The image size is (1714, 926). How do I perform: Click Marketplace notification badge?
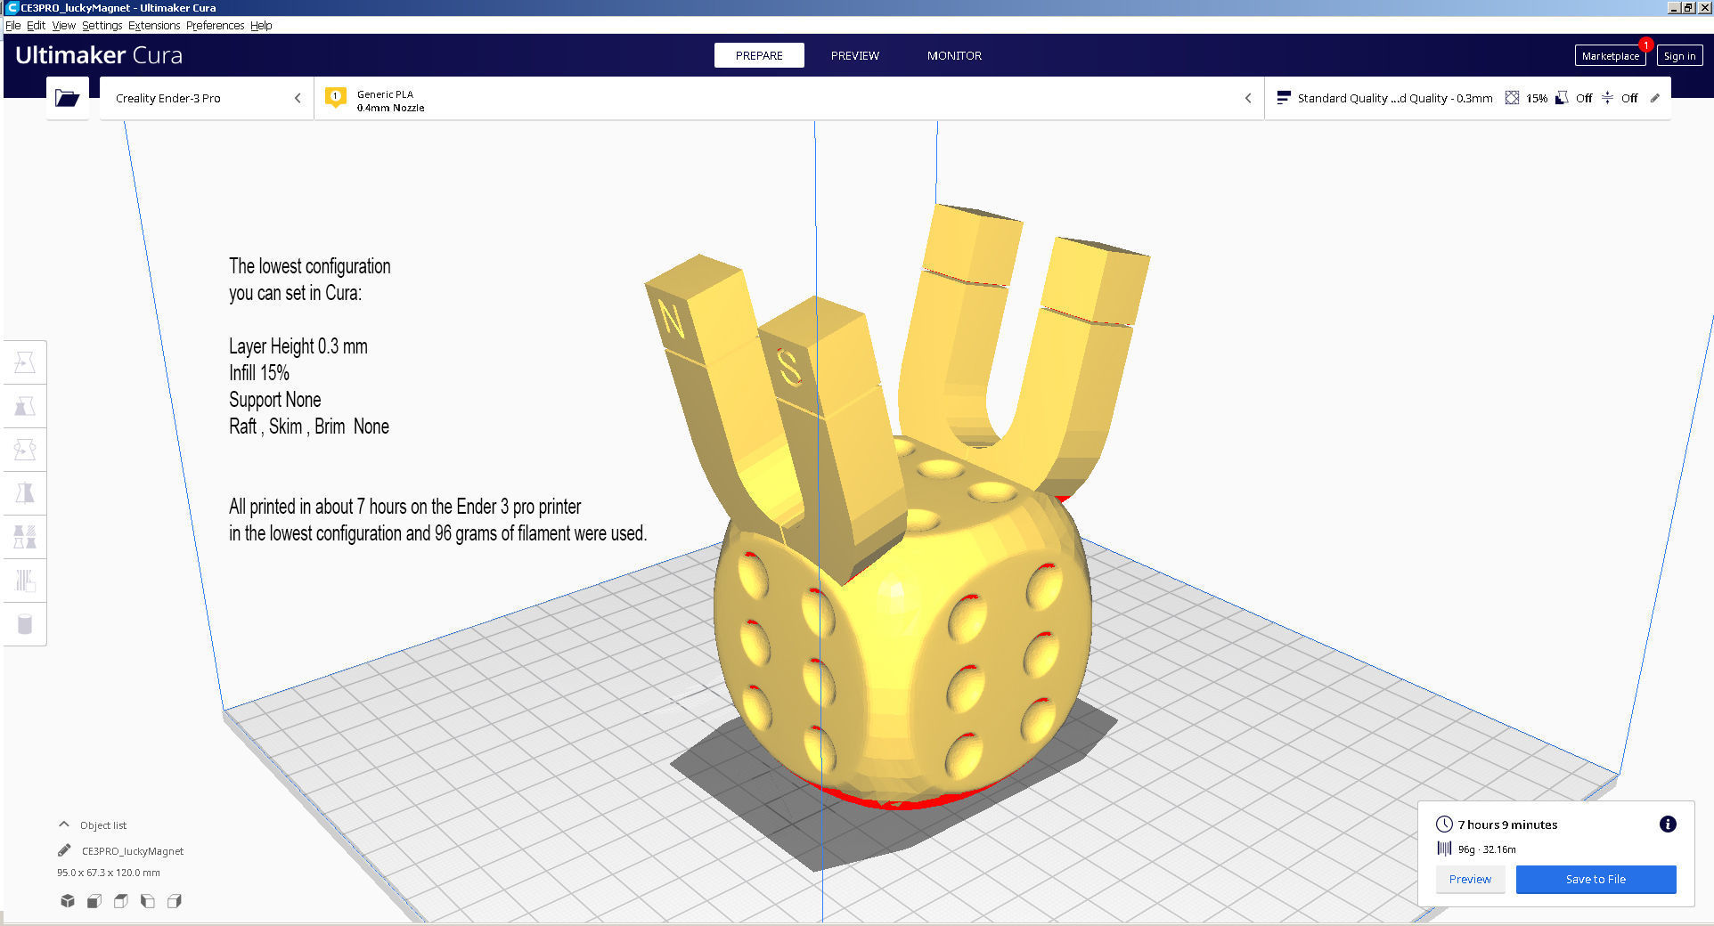(1645, 45)
